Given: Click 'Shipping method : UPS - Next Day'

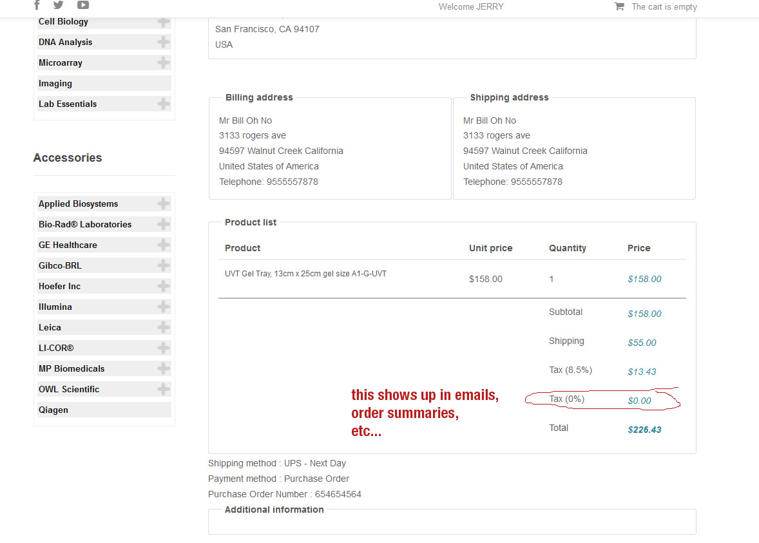Looking at the screenshot, I should (x=277, y=464).
